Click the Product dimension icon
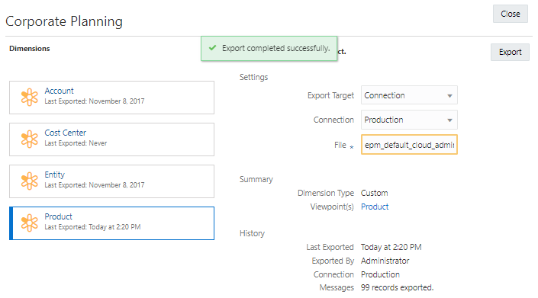538x298 pixels. point(30,223)
